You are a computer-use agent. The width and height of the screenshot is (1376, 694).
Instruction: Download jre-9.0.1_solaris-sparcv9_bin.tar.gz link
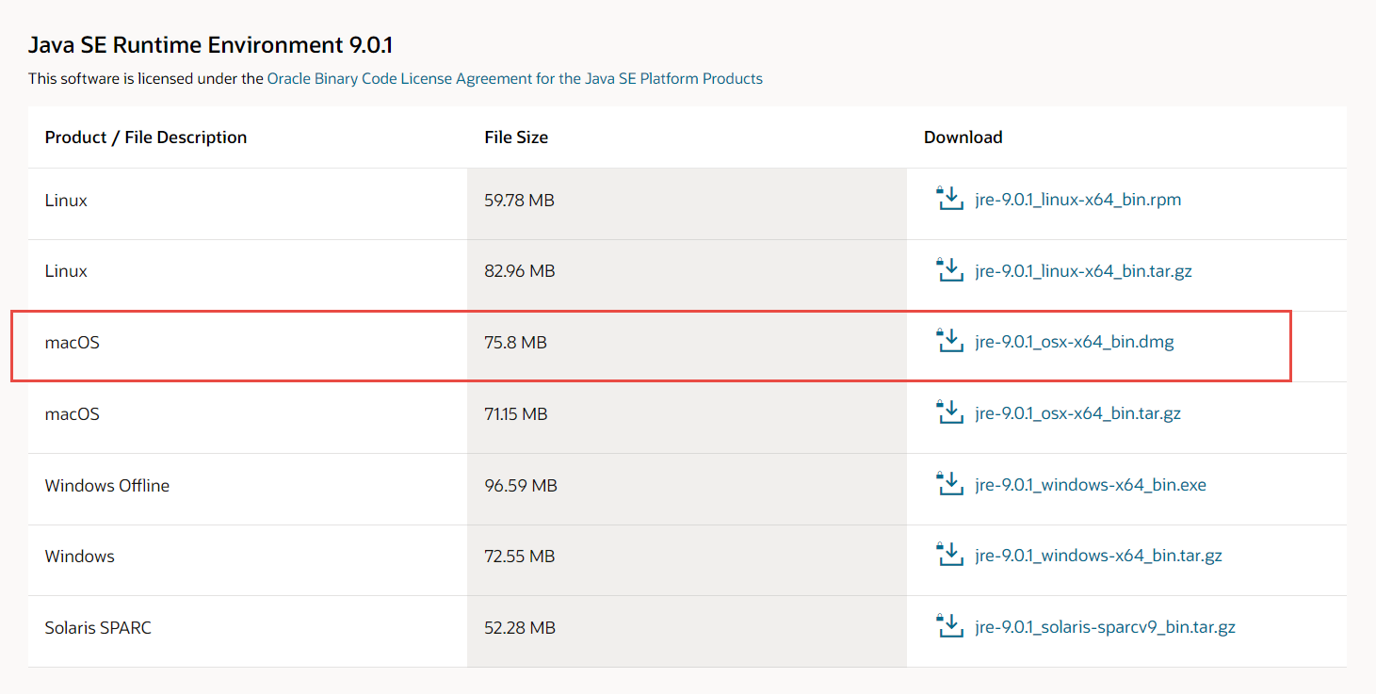pos(1106,627)
